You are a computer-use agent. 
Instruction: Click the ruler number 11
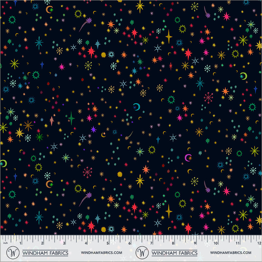238,243
